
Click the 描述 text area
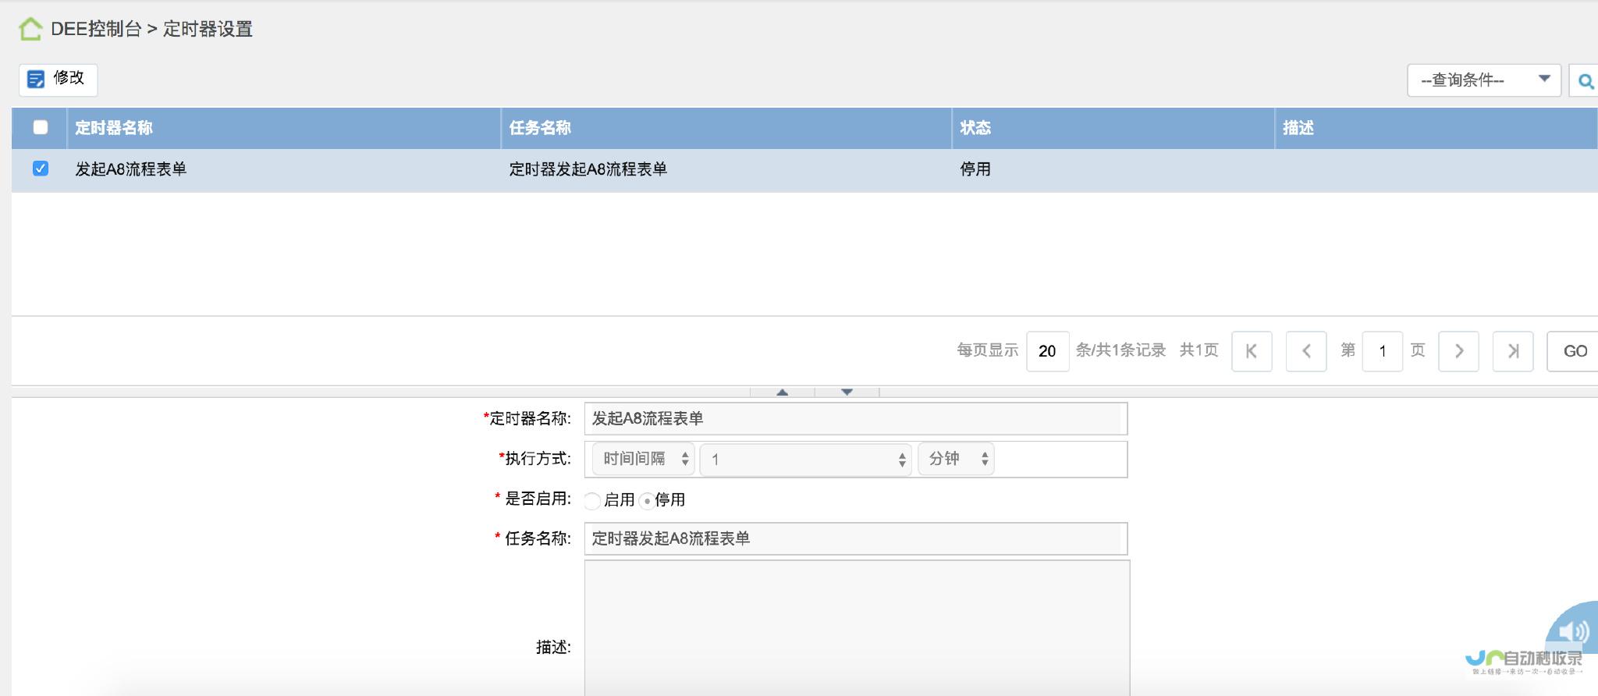(857, 628)
